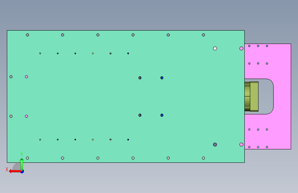The height and width of the screenshot is (193, 298).
Task: Click the blue origin ball of triad
Action: [22, 172]
